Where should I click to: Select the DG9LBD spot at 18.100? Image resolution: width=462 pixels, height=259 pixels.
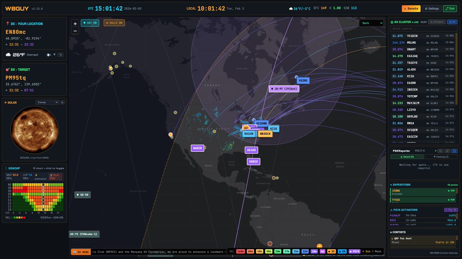423,116
